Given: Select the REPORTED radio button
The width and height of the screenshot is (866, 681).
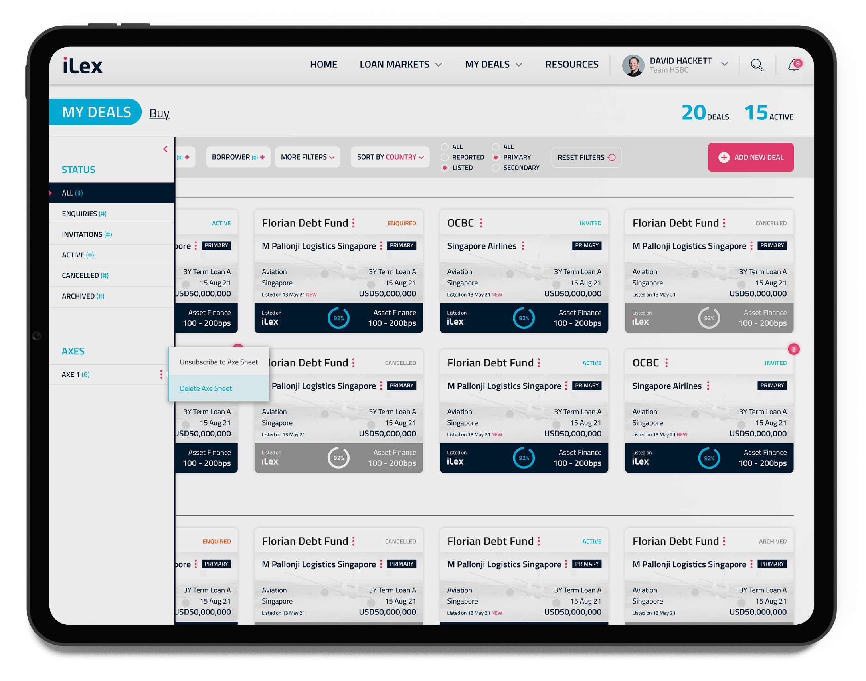Looking at the screenshot, I should click(444, 157).
